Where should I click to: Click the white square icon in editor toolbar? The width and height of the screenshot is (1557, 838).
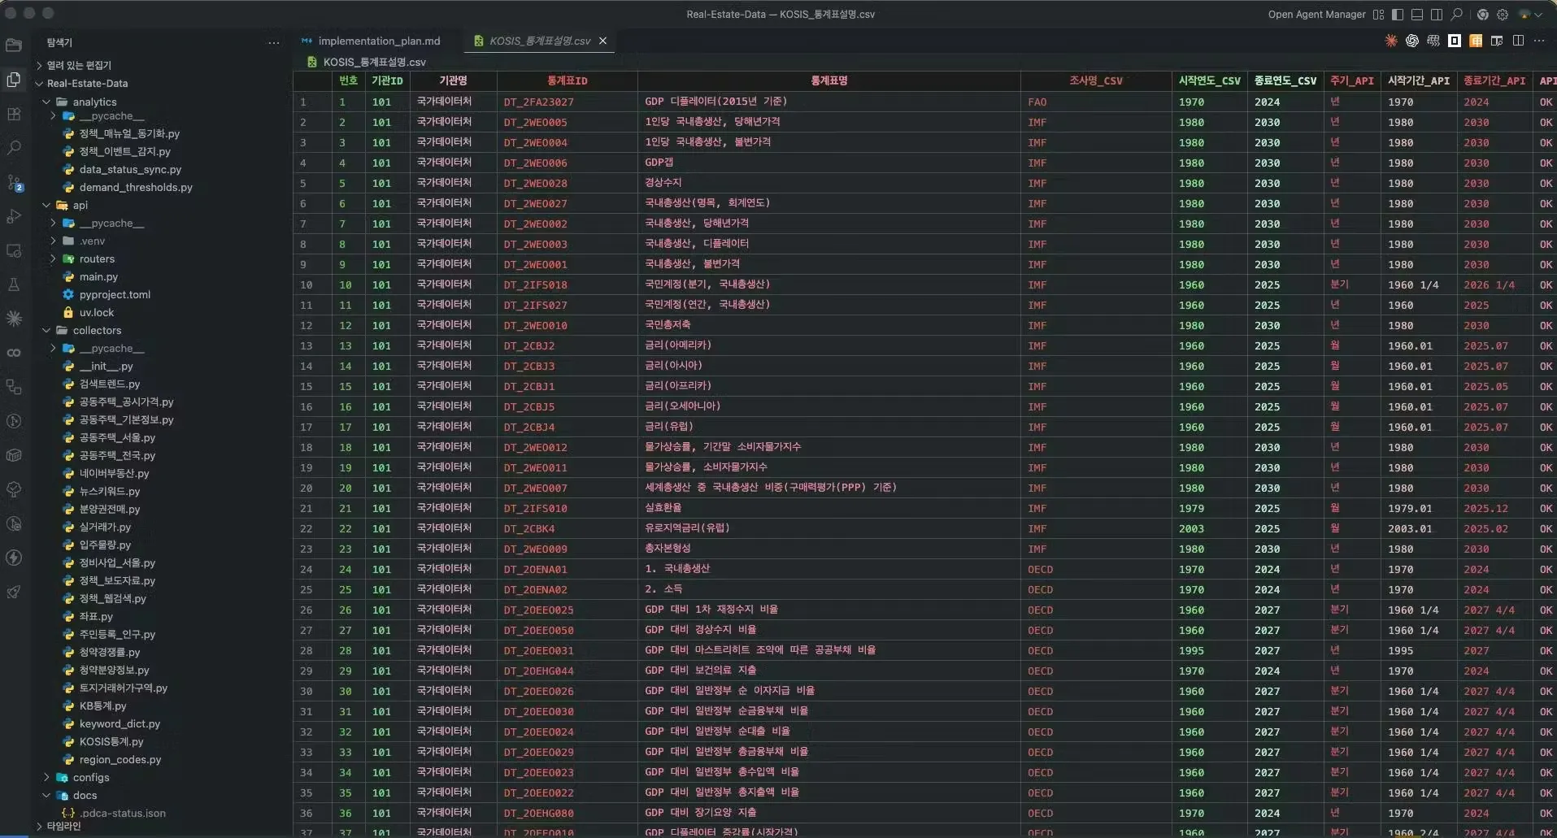(x=1455, y=41)
